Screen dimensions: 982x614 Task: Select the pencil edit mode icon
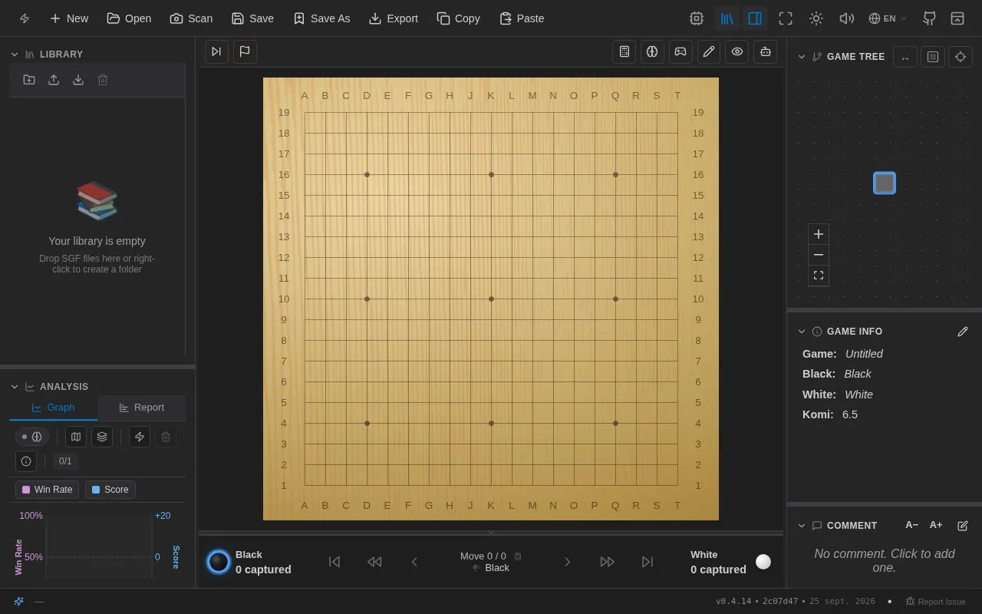pyautogui.click(x=709, y=51)
